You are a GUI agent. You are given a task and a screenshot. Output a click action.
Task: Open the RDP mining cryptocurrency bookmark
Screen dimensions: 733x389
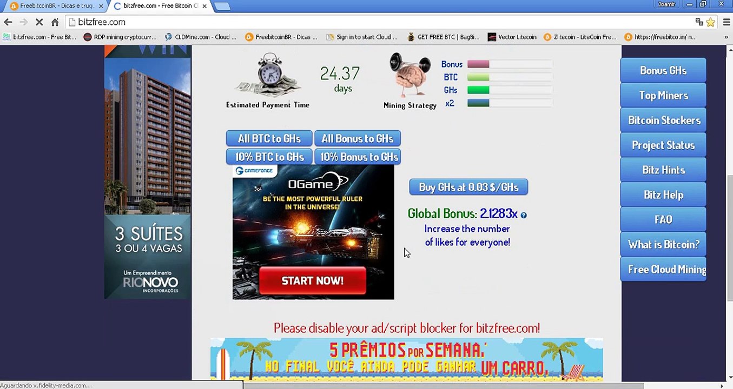[120, 37]
